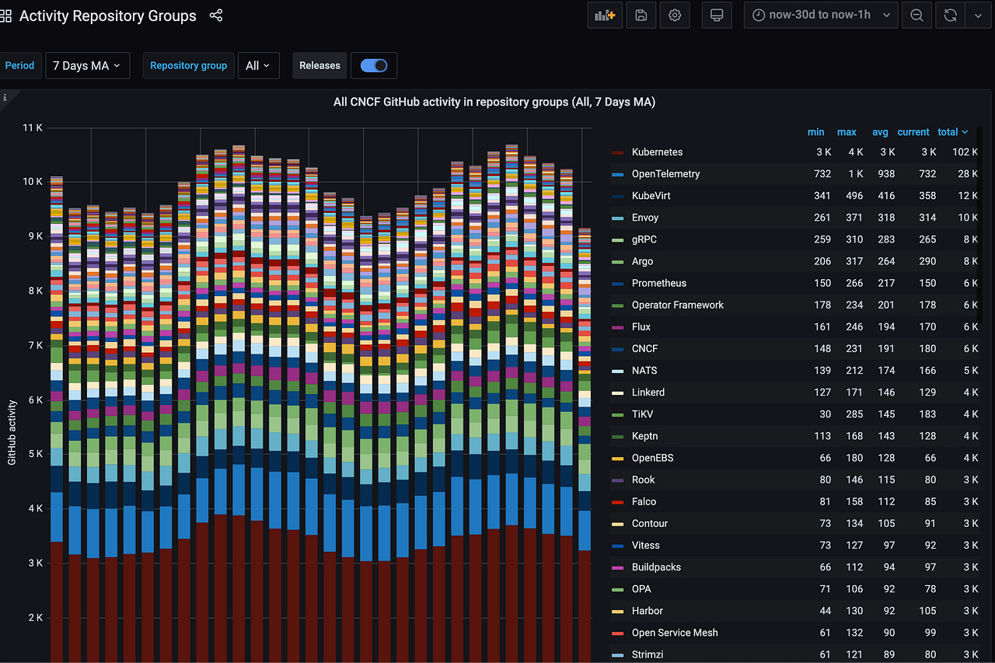Select the OPA legend entry
Screen dimensions: 995x663
click(641, 588)
